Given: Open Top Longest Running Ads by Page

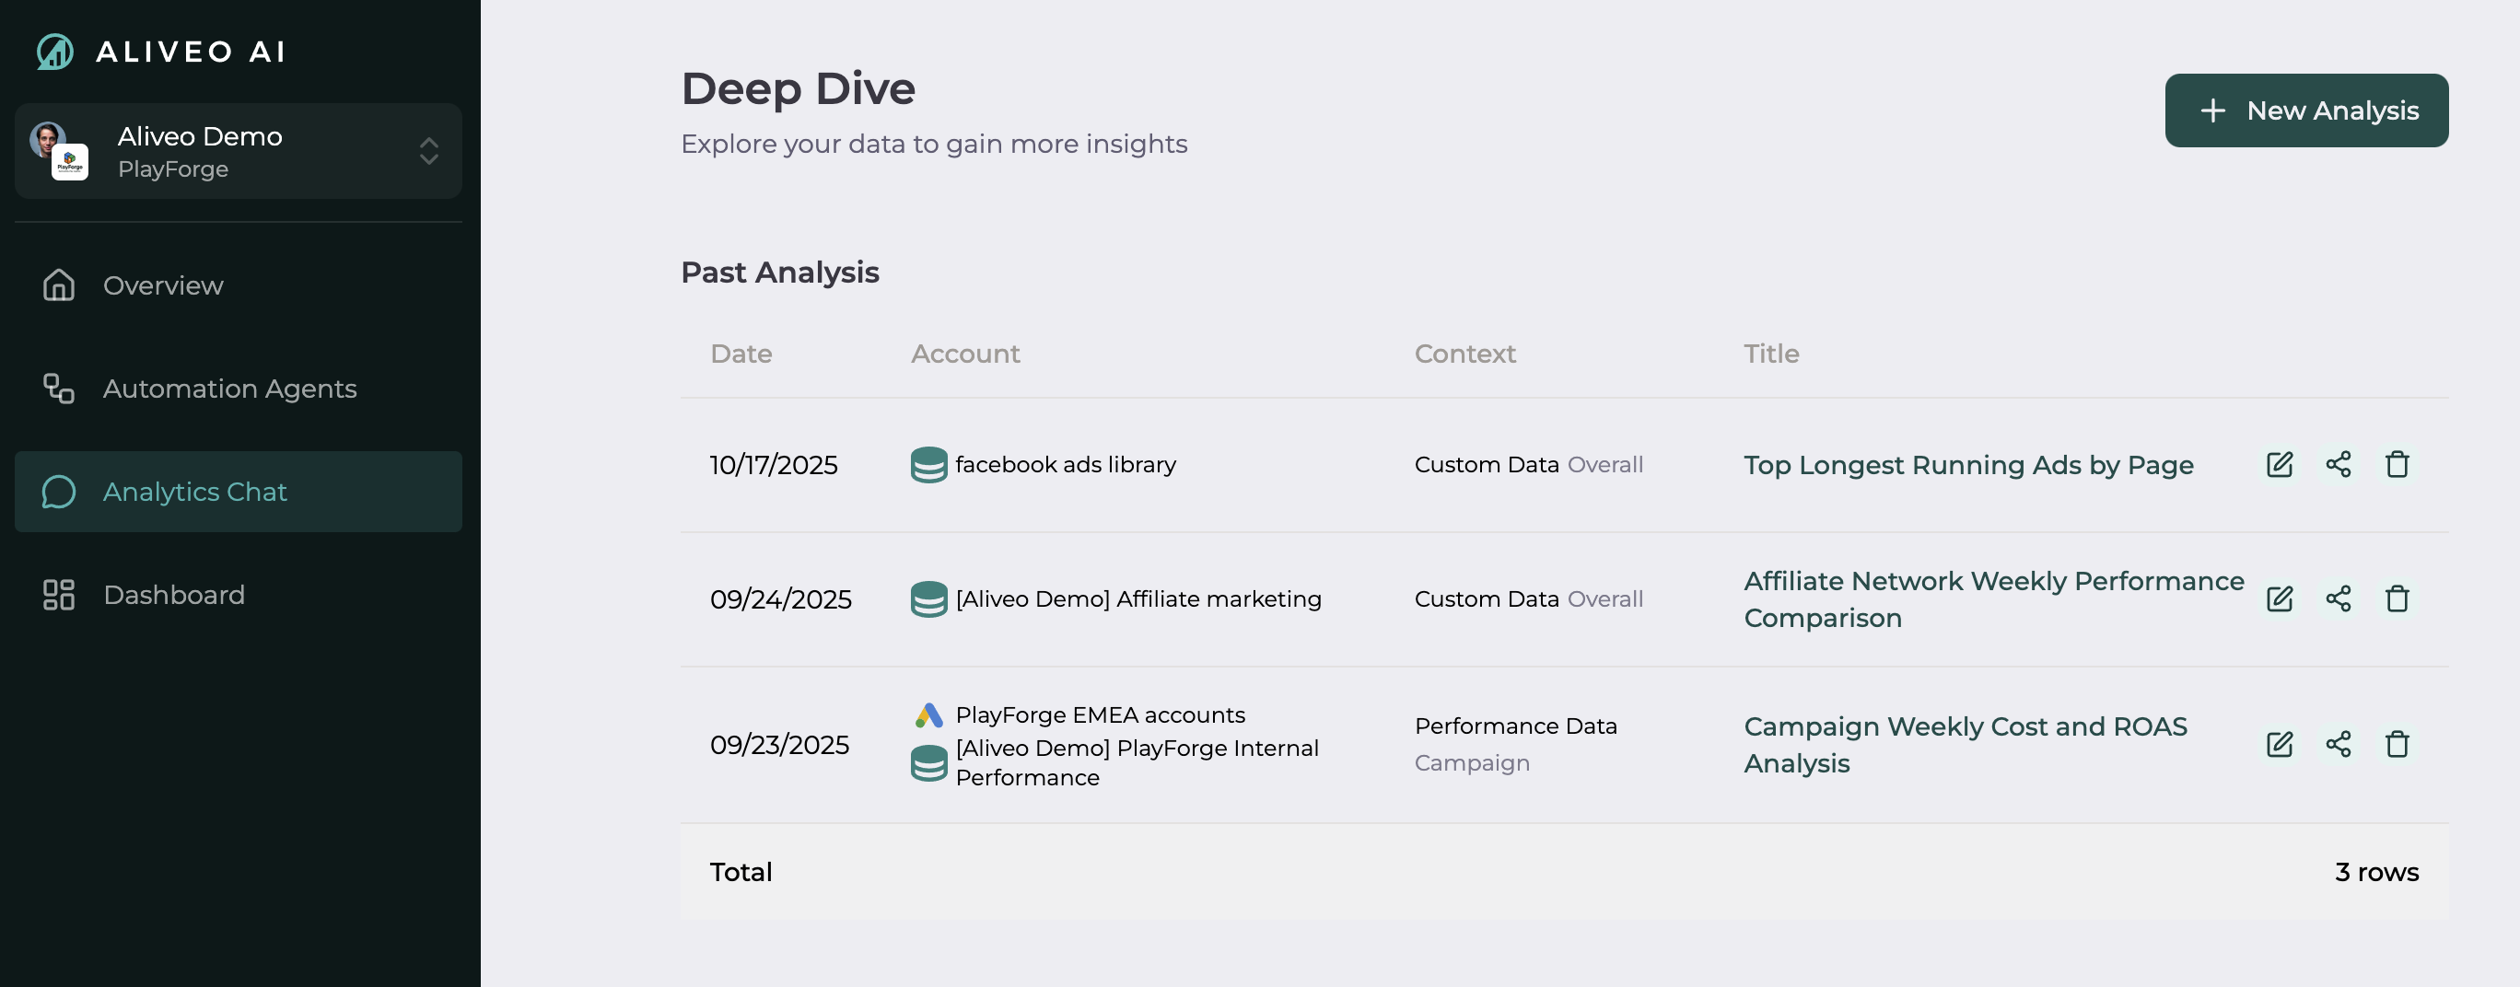Looking at the screenshot, I should click(1967, 465).
